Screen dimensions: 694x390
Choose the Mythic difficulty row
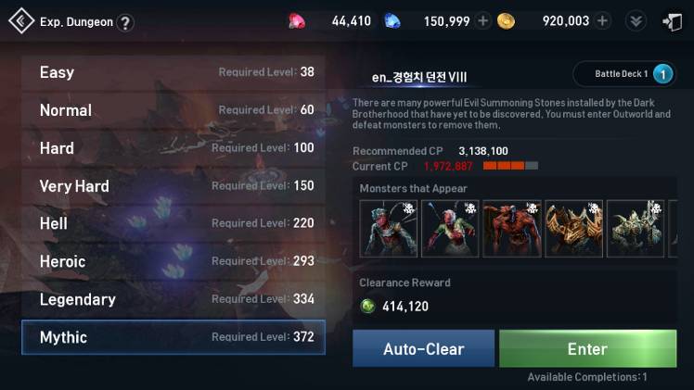[x=173, y=337]
